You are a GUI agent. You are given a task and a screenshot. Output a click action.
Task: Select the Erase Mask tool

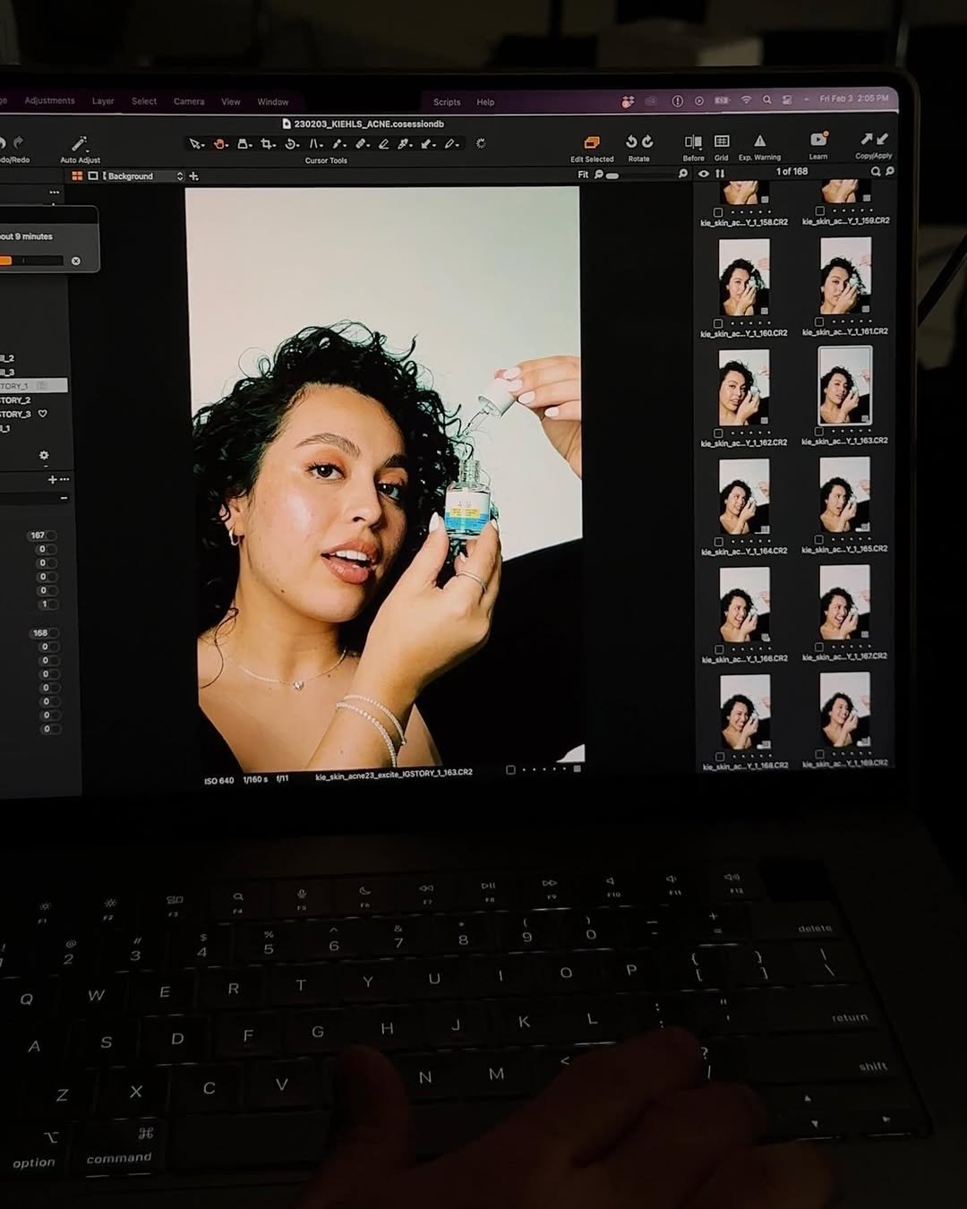[x=384, y=144]
